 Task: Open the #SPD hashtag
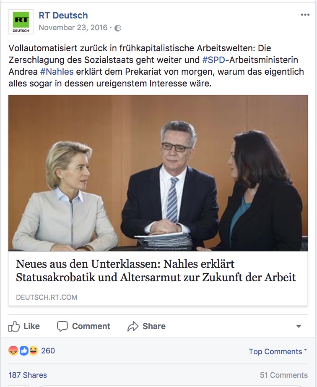(x=213, y=60)
